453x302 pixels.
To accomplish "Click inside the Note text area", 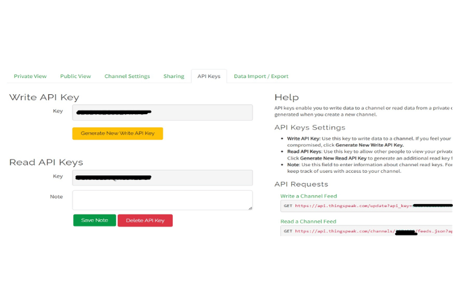I will (x=162, y=200).
